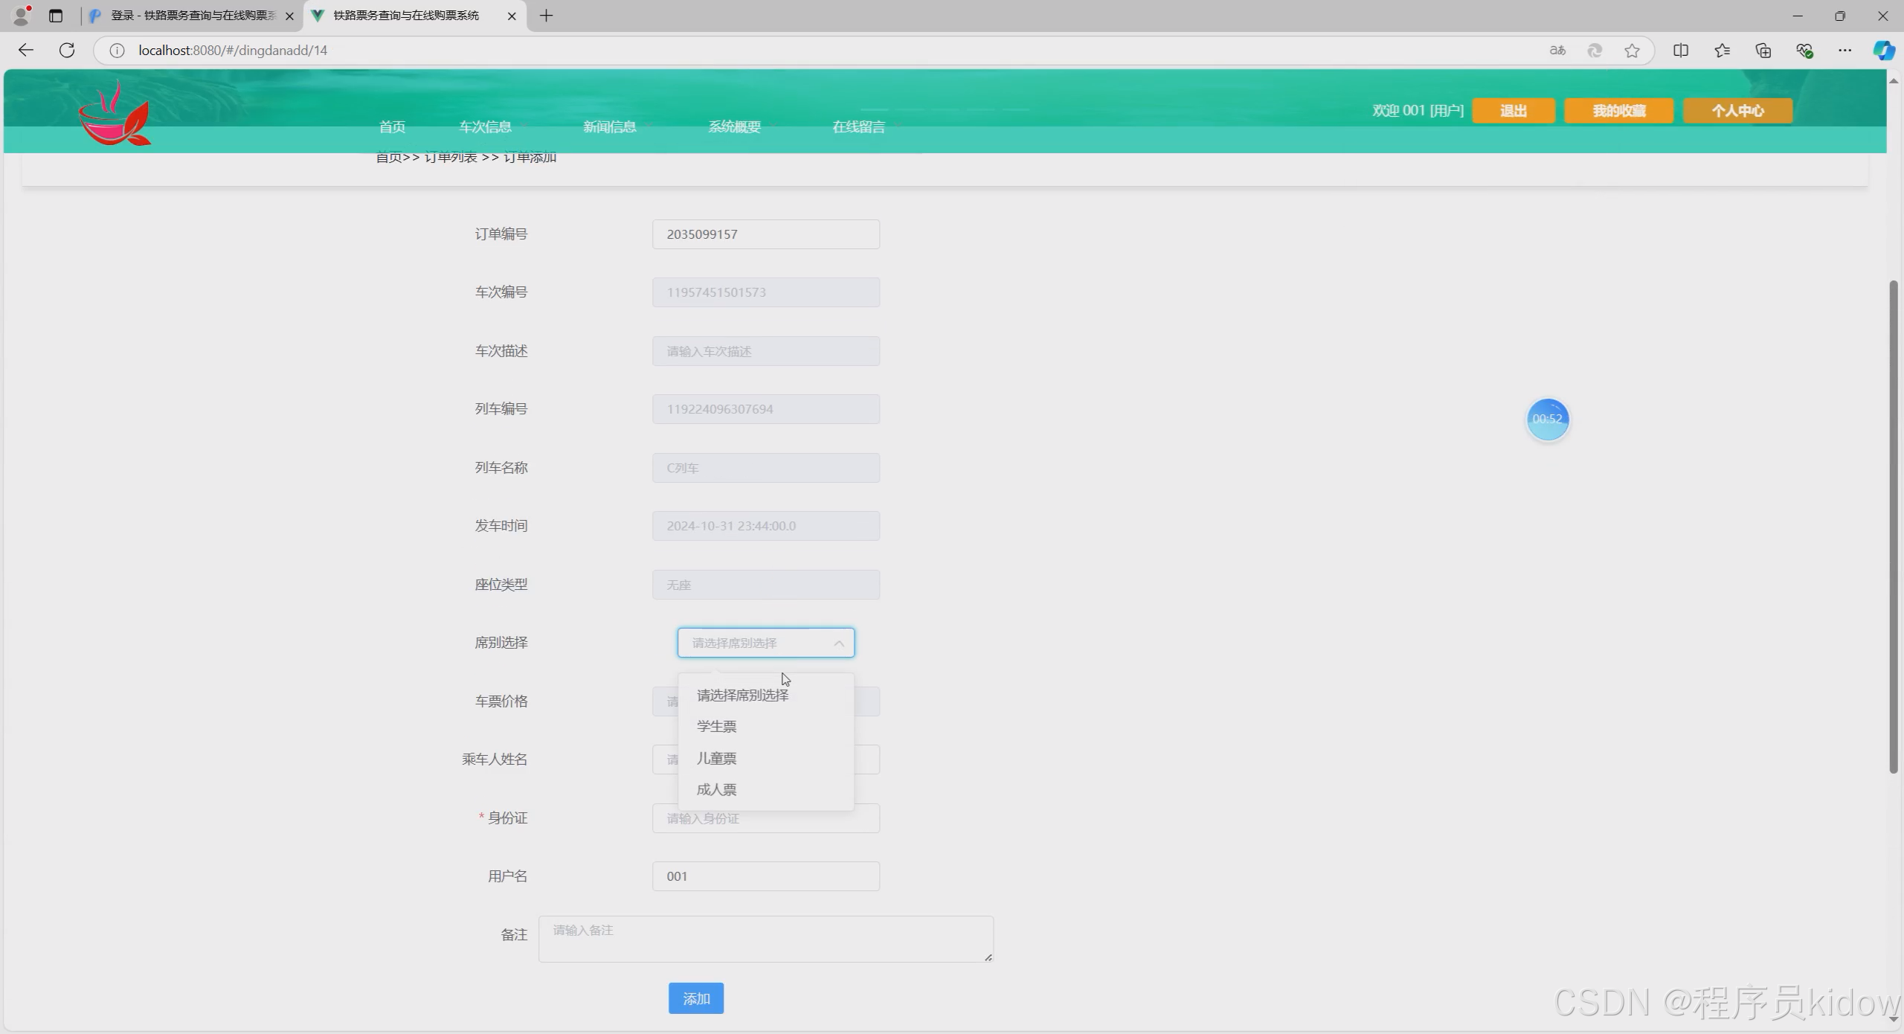Select 成人票 from the dropdown
This screenshot has width=1904, height=1034.
pyautogui.click(x=766, y=789)
